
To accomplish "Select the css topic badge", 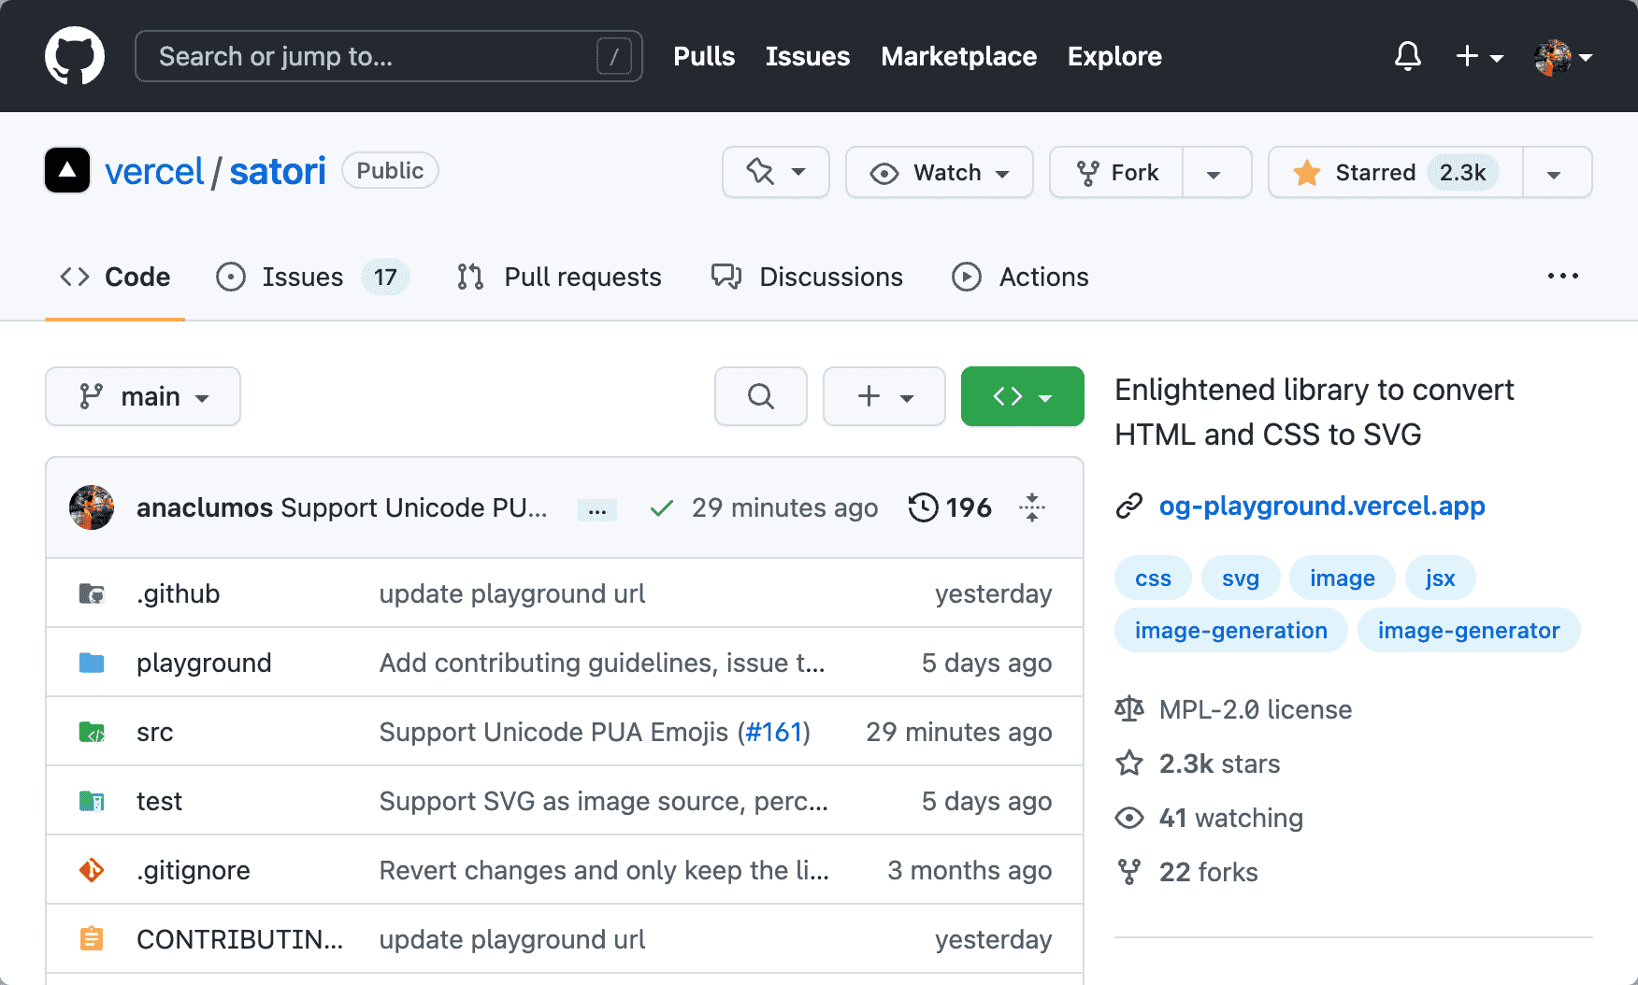I will point(1152,578).
